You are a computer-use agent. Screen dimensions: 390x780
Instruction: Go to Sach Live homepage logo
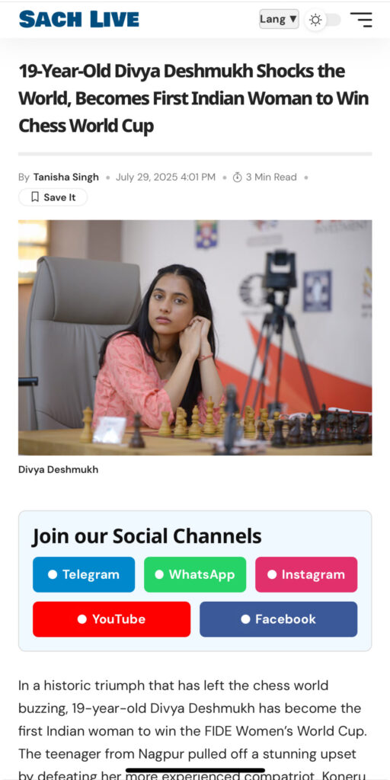point(79,19)
